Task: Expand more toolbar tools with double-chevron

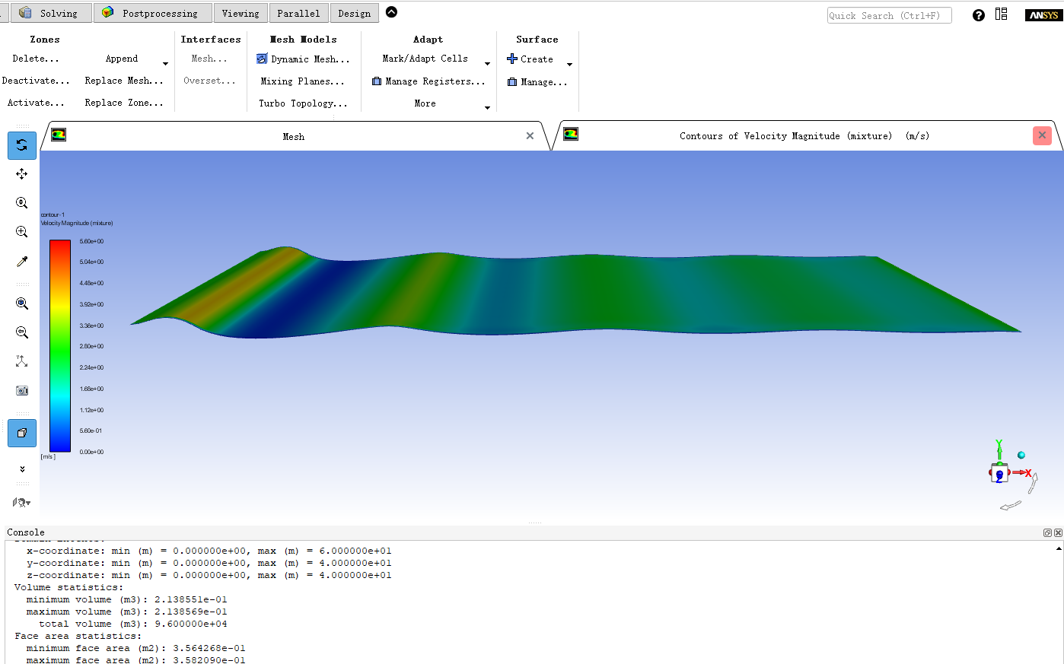Action: (x=22, y=469)
